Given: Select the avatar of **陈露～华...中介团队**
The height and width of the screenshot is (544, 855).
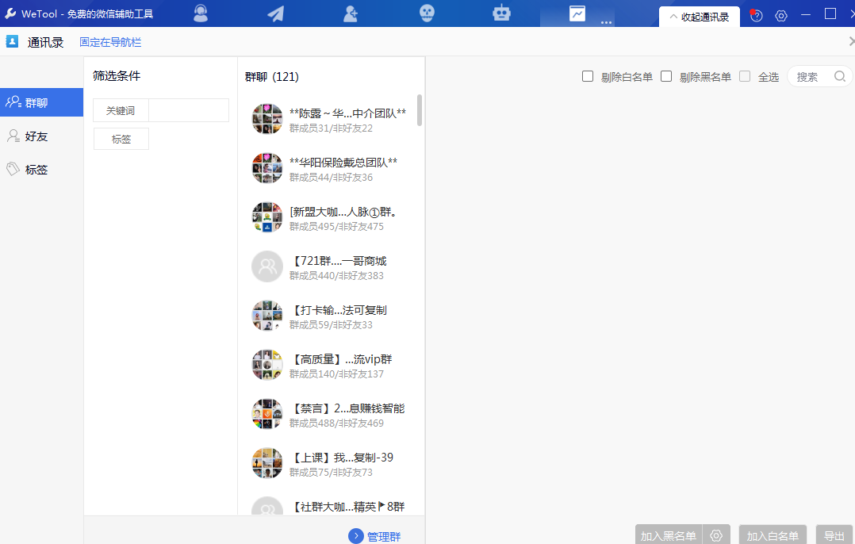Looking at the screenshot, I should [x=267, y=119].
